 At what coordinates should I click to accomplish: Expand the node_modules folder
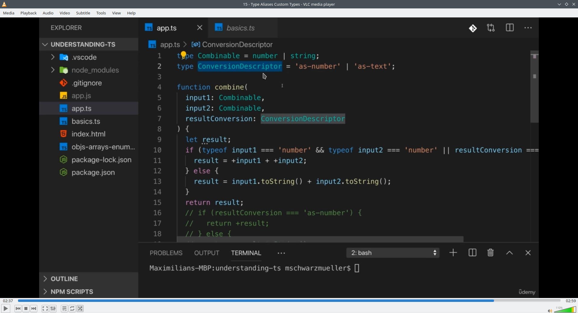89,70
